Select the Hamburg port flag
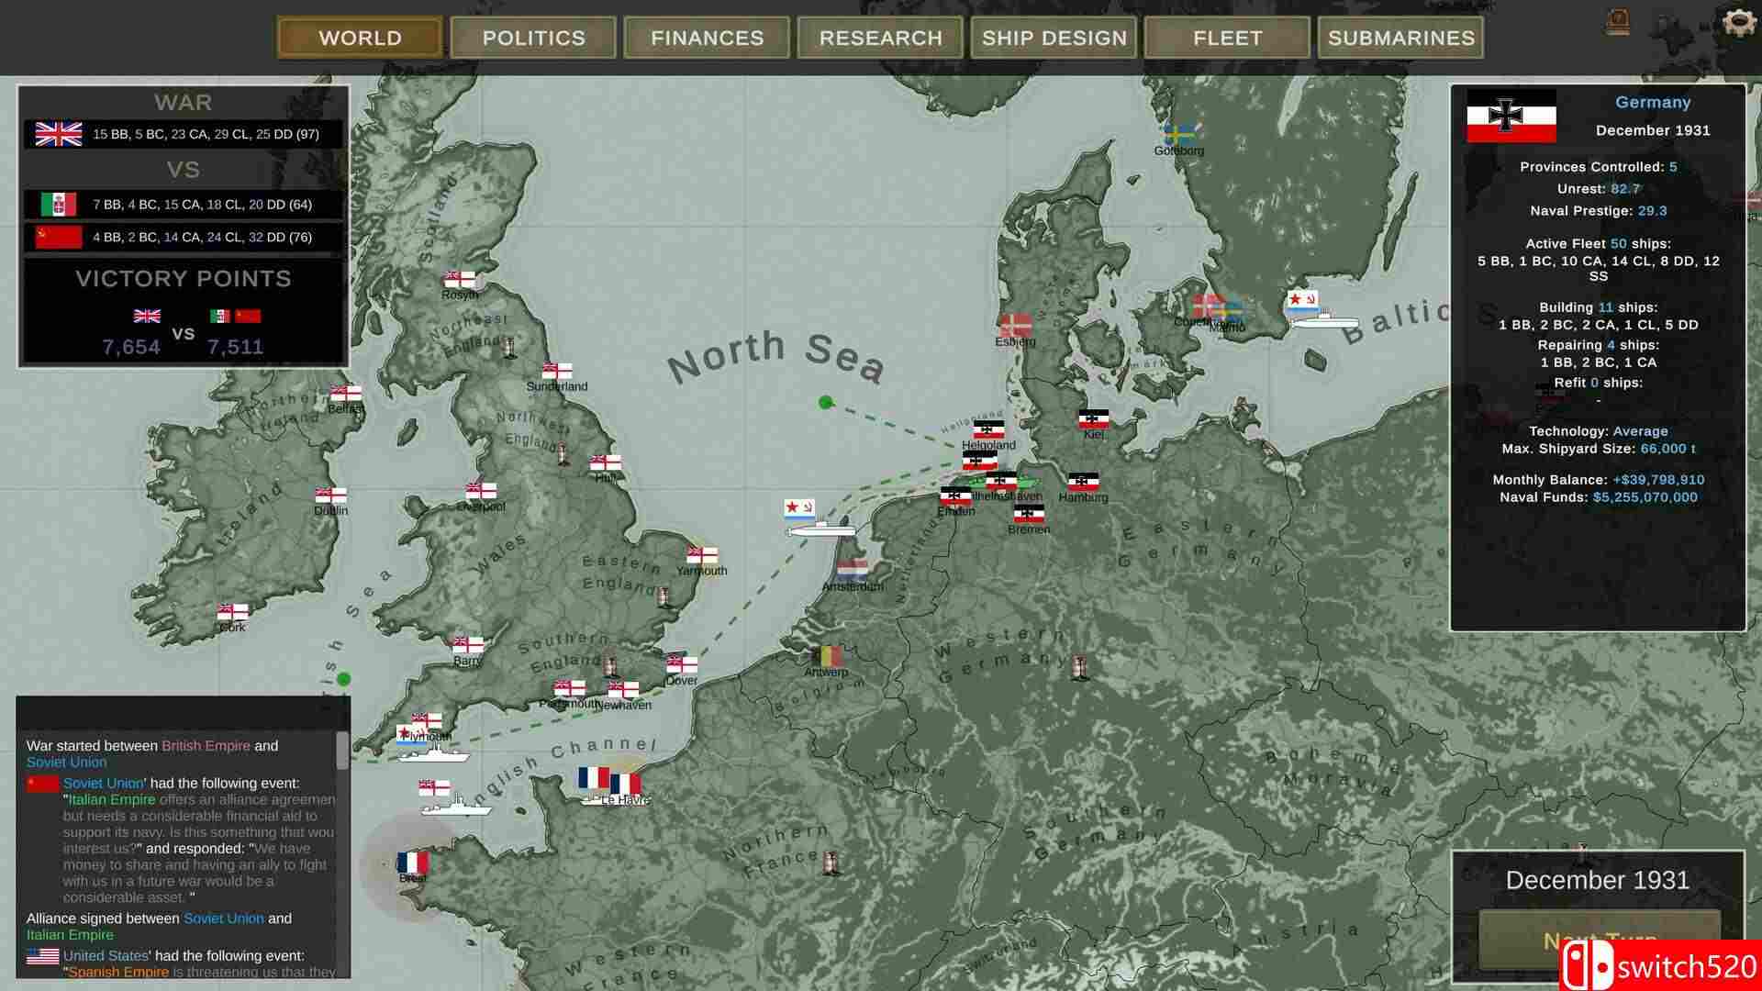The height and width of the screenshot is (991, 1762). coord(1083,482)
